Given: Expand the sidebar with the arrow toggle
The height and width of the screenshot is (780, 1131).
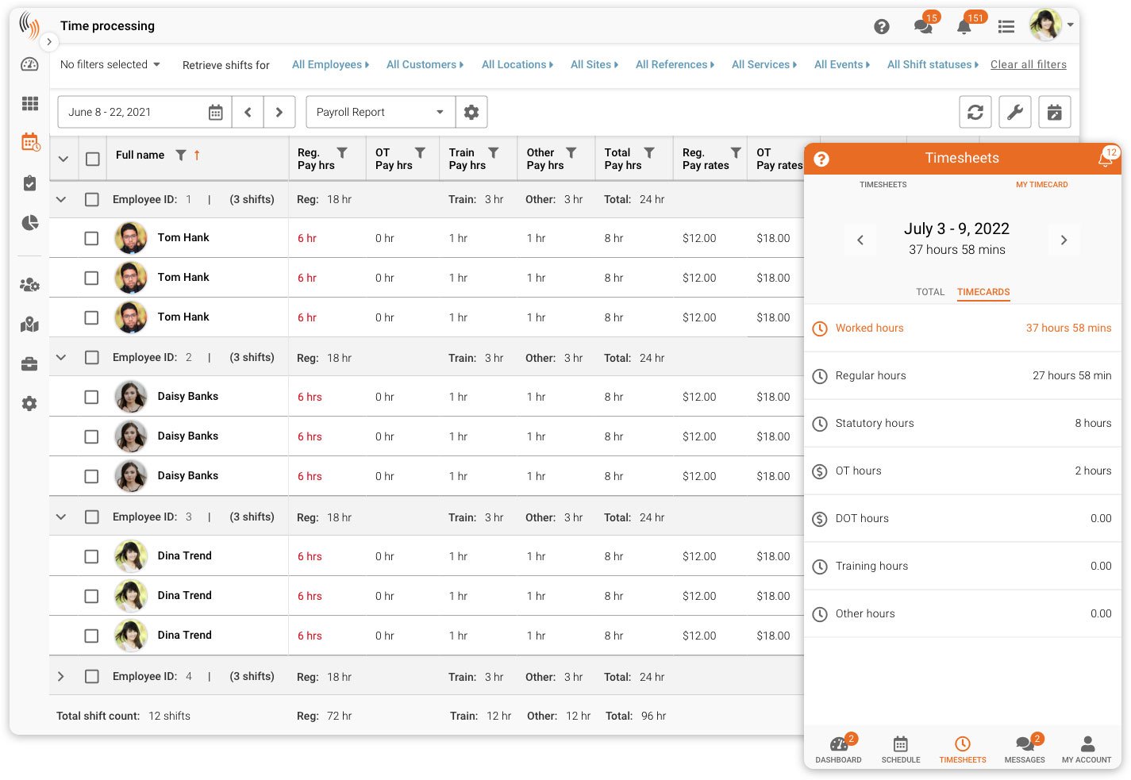Looking at the screenshot, I should click(49, 42).
